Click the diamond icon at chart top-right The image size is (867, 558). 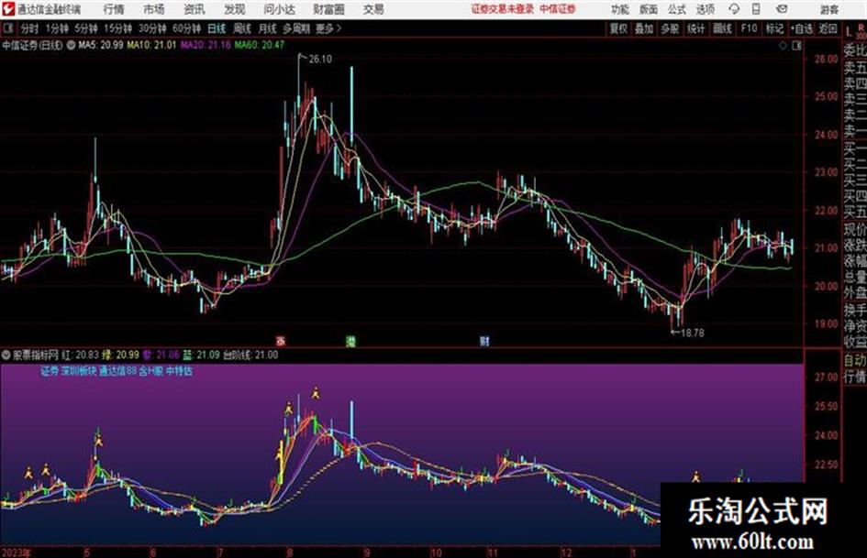tap(783, 46)
